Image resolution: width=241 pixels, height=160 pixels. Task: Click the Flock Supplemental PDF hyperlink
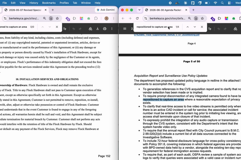click(167, 35)
